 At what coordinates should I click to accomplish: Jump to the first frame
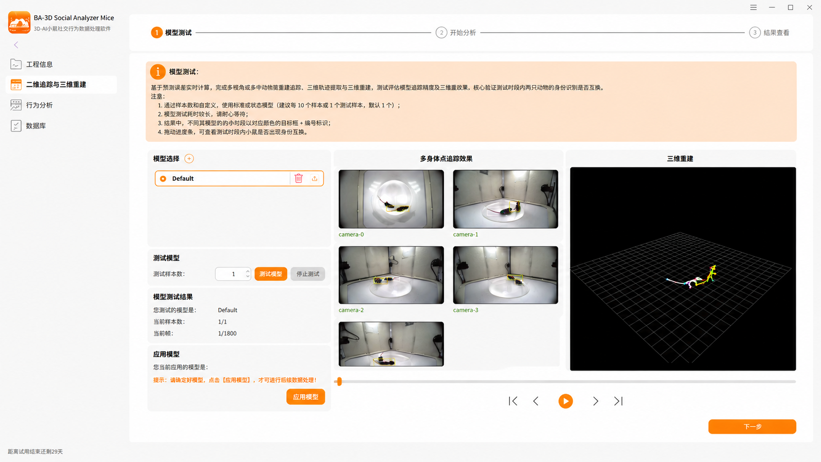pyautogui.click(x=513, y=401)
